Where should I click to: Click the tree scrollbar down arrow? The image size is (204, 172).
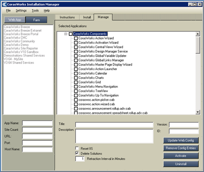(198, 112)
